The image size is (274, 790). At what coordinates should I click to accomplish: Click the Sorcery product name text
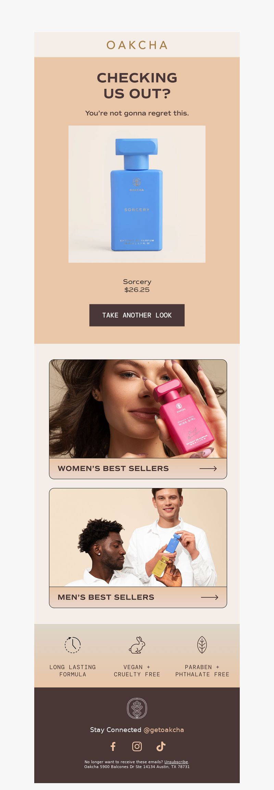[x=137, y=282]
